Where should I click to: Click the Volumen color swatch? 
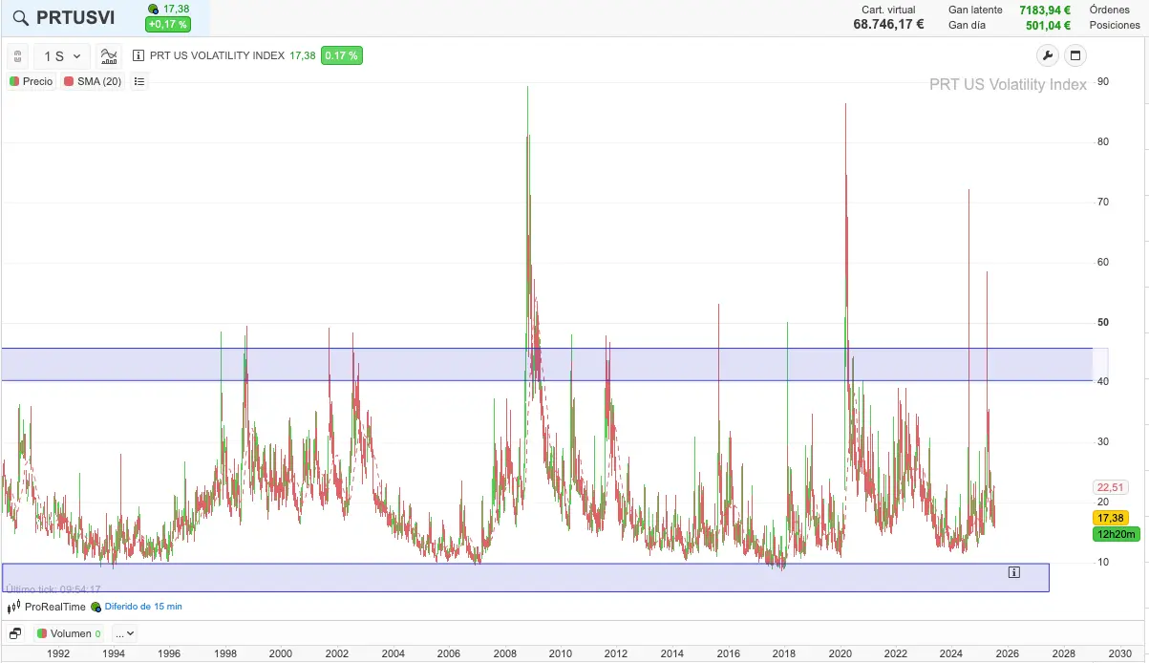click(x=42, y=633)
